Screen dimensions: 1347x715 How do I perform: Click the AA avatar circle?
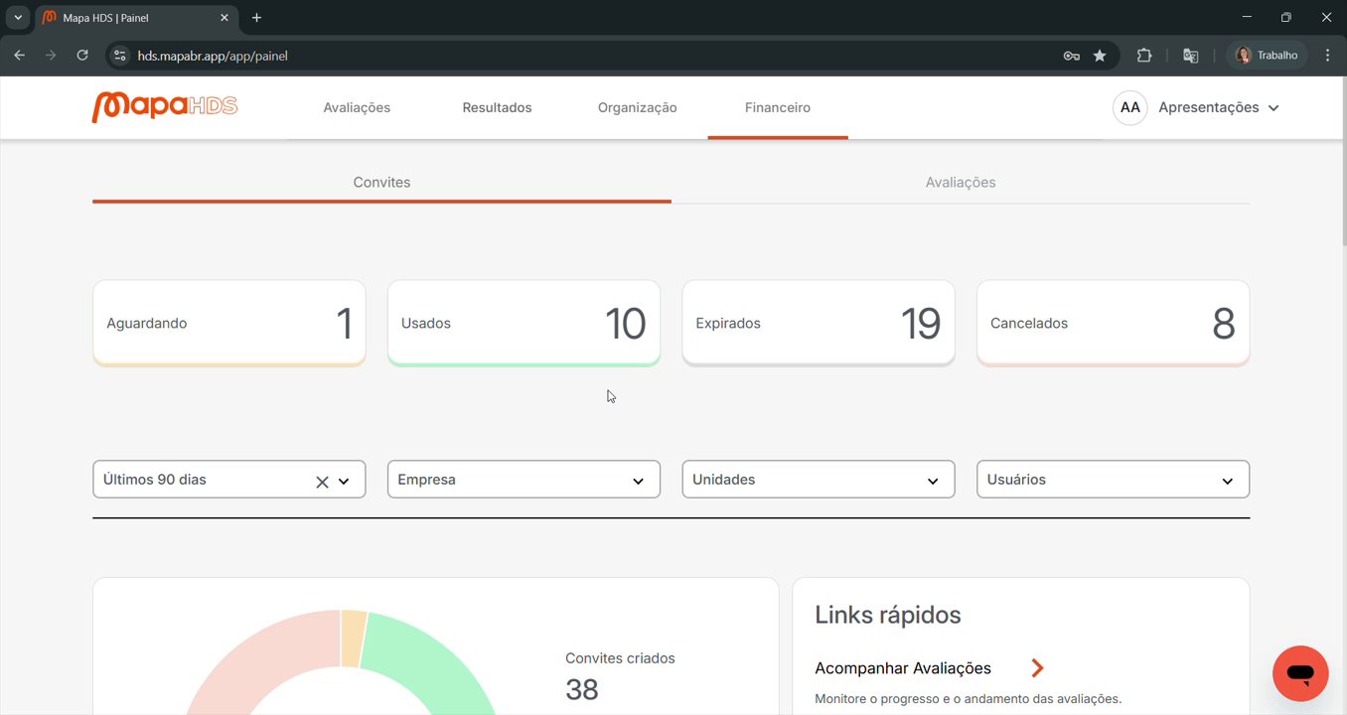click(x=1130, y=107)
